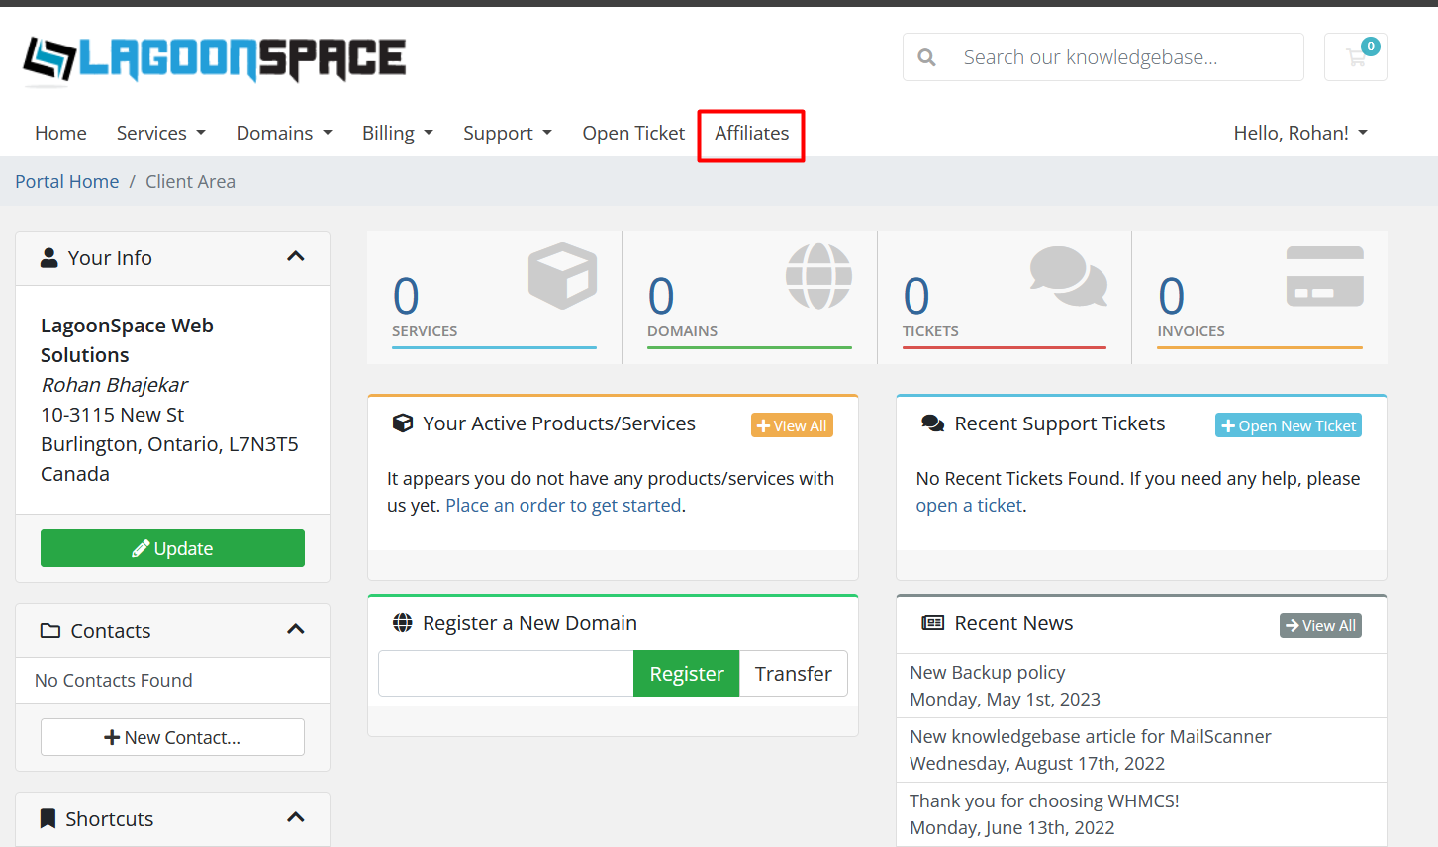1438x847 pixels.
Task: Click the Open New Ticket button
Action: pos(1288,425)
